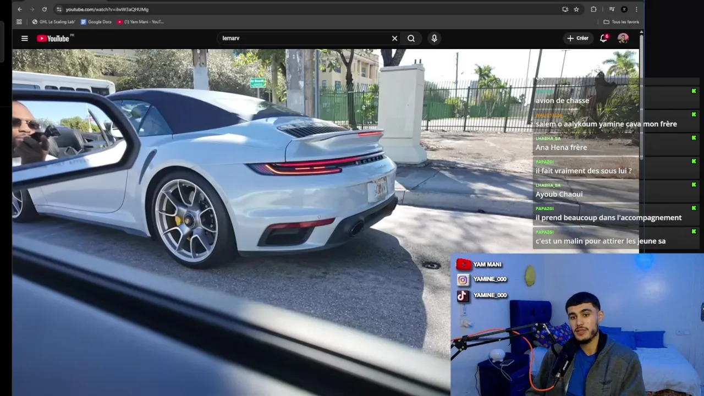Click chat message 'avion de chasse'
This screenshot has width=704, height=396.
pos(562,101)
